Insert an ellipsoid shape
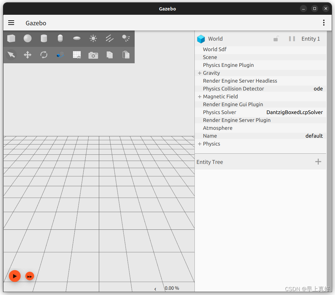 click(x=77, y=39)
